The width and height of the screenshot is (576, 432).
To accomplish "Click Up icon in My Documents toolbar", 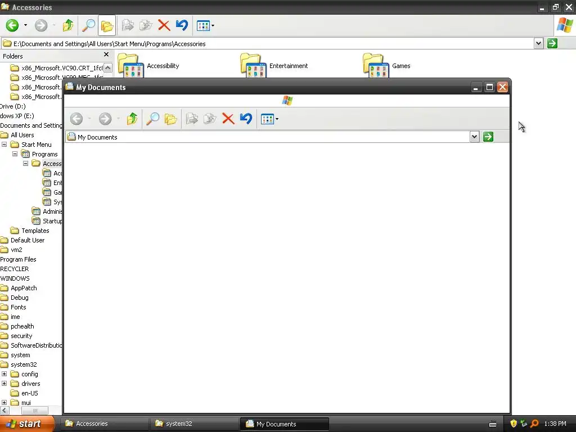I will pyautogui.click(x=132, y=119).
